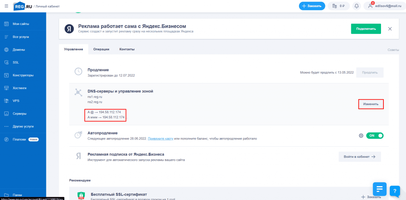Click the REG.RU logo
Screen dimensions: 406x200
[x=23, y=6]
